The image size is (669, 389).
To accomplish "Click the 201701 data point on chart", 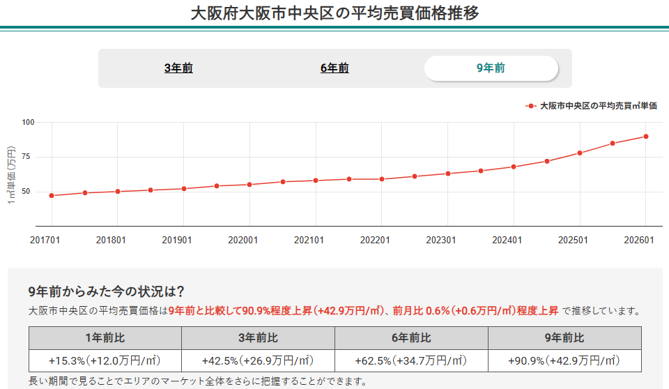I will [x=52, y=196].
